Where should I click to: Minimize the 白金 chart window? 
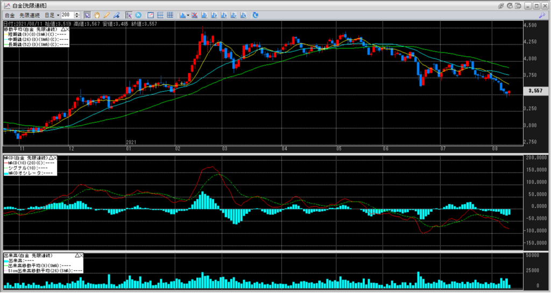click(x=528, y=6)
